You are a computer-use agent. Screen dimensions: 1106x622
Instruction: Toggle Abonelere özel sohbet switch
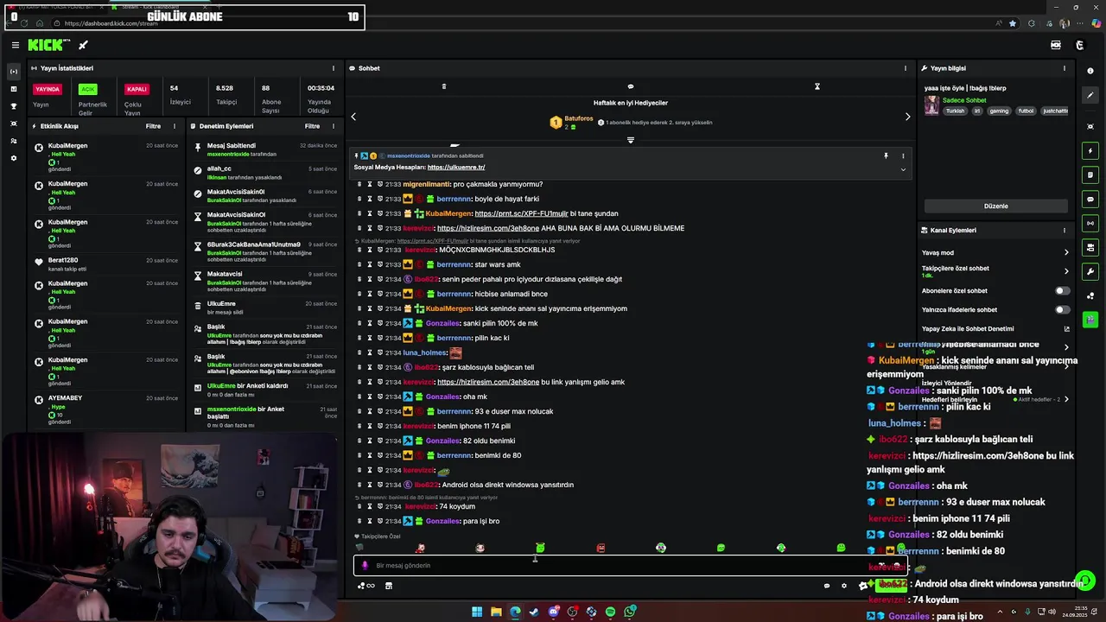(1062, 291)
